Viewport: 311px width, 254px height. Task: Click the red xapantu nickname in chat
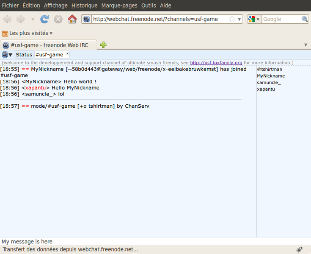click(x=36, y=88)
